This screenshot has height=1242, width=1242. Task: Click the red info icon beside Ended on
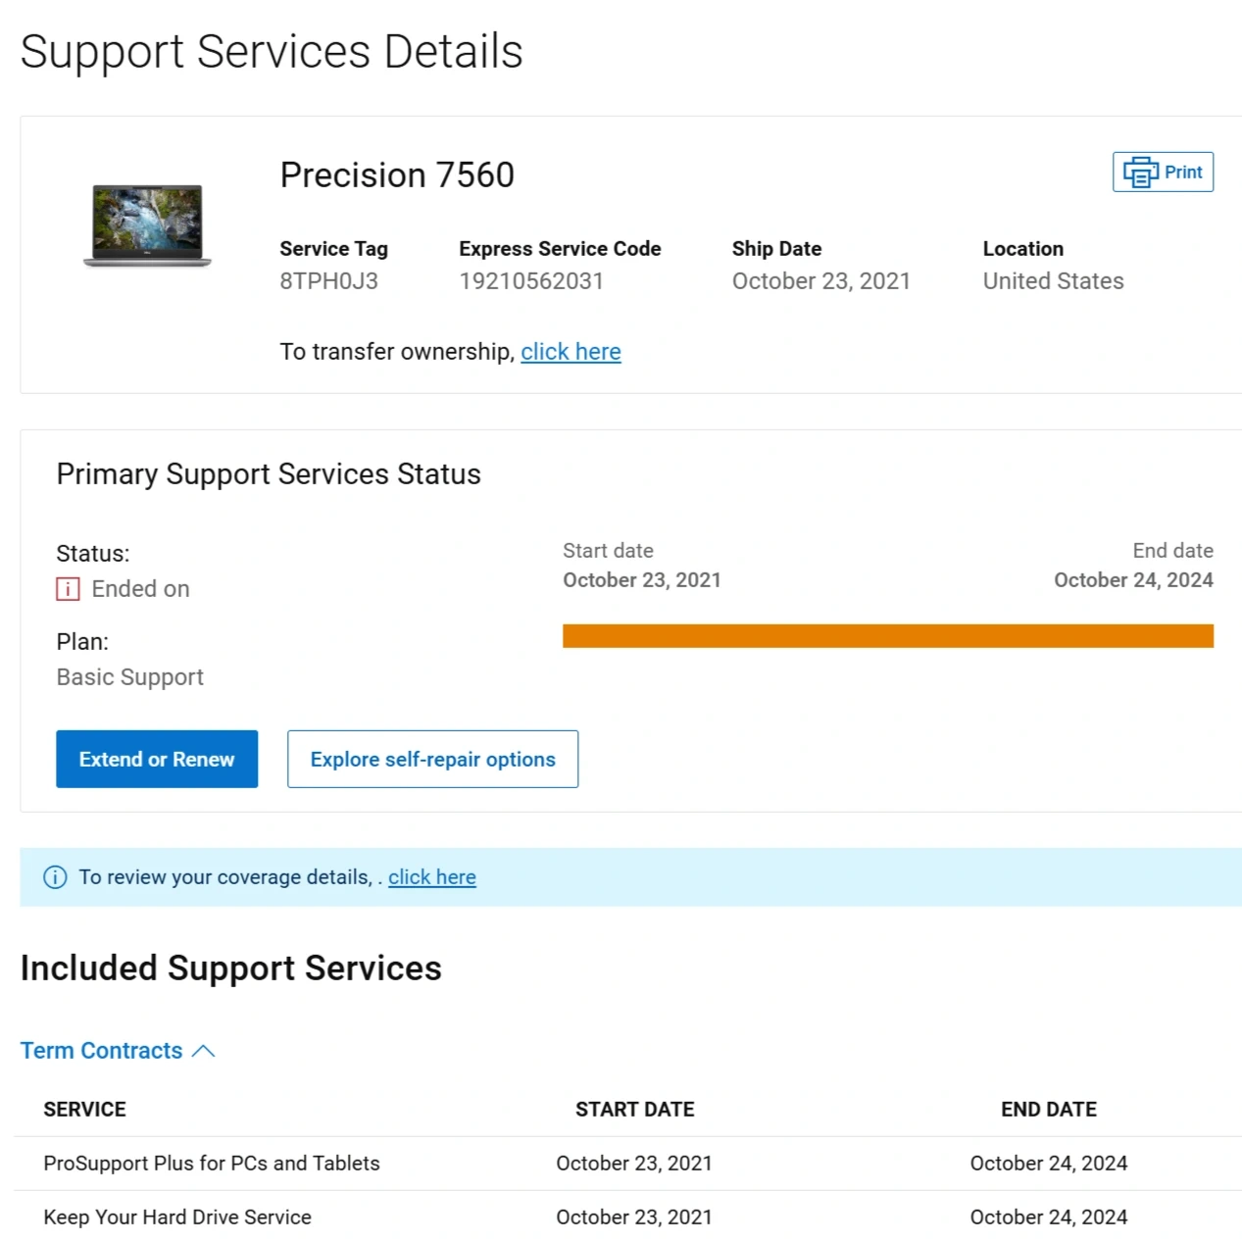tap(68, 589)
